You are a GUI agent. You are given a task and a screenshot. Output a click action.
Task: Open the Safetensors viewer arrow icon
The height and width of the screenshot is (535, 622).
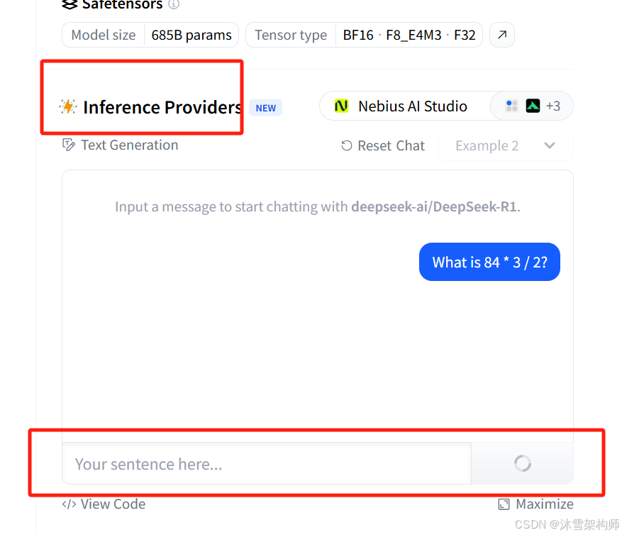[502, 35]
